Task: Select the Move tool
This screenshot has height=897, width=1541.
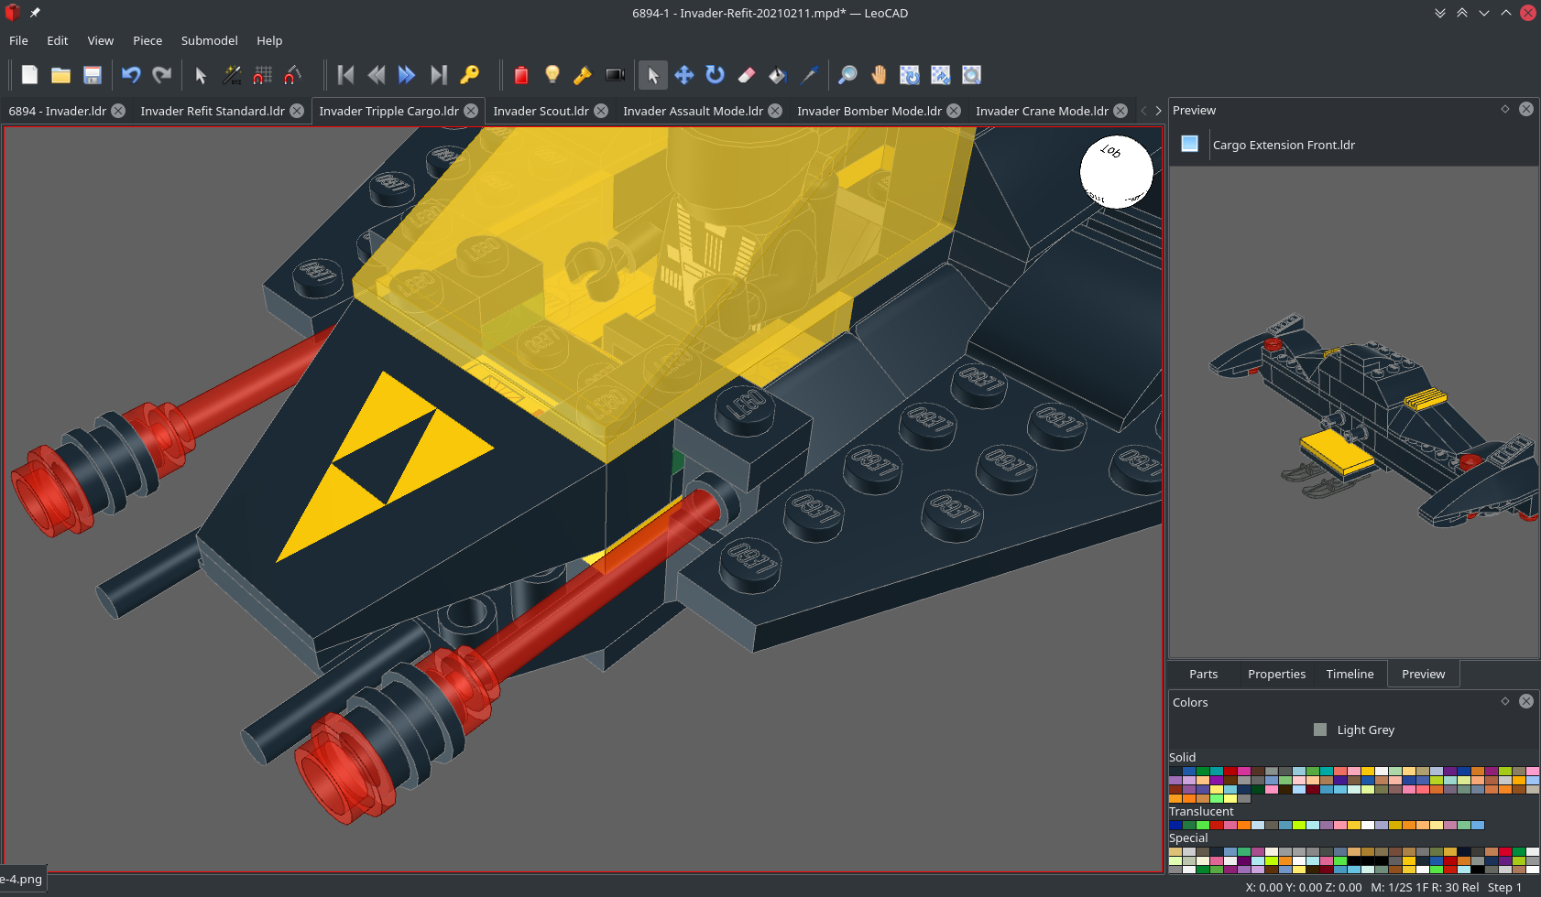Action: (x=683, y=75)
